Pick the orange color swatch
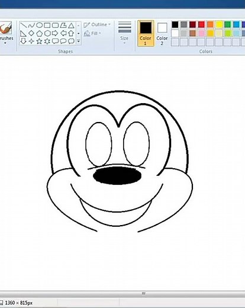Viewport: 245px width, 308px height. [210, 25]
